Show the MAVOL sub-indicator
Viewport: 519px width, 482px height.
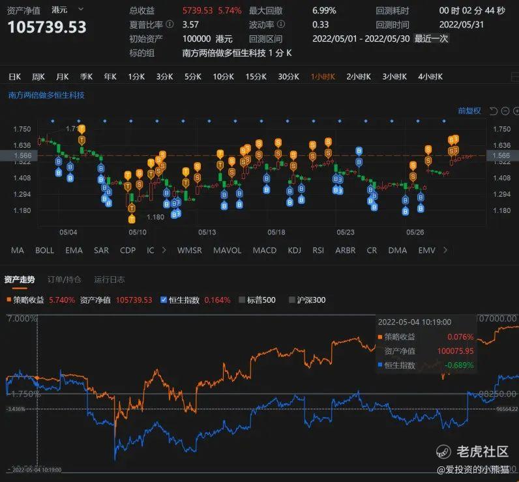tap(227, 250)
